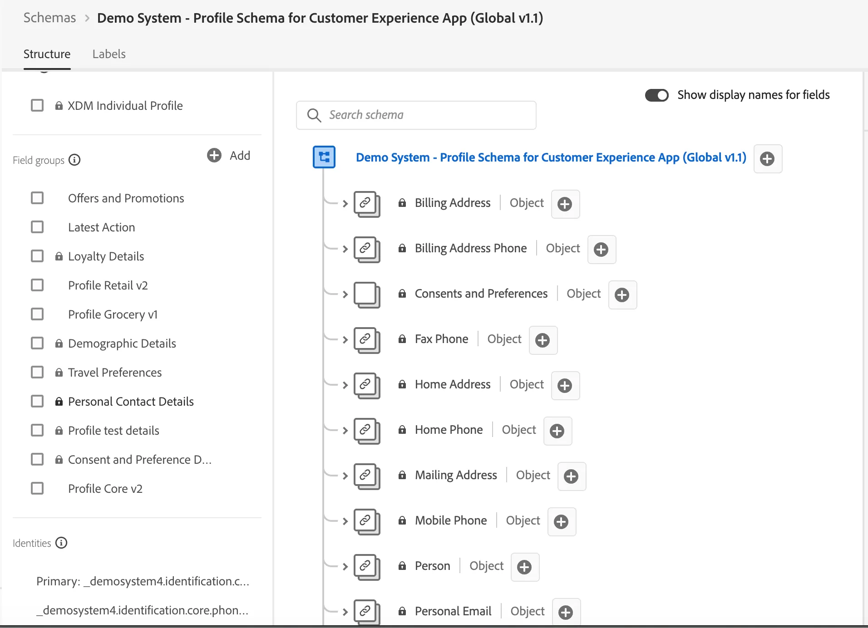Add a field under Billing Address
This screenshot has width=868, height=628.
click(x=565, y=204)
